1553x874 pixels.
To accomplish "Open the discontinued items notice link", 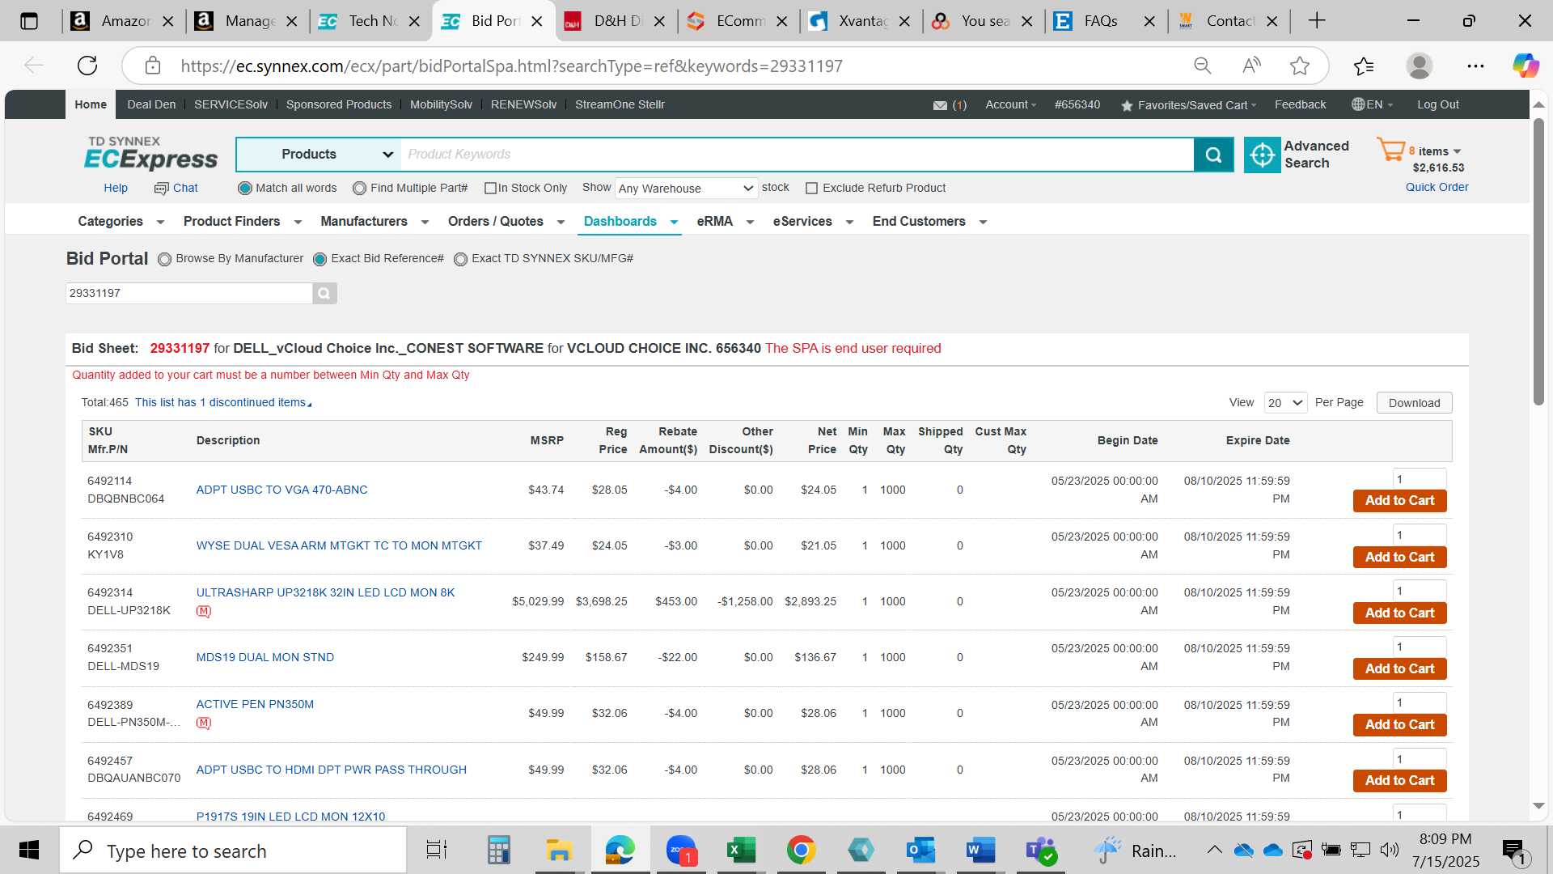I will pyautogui.click(x=222, y=403).
